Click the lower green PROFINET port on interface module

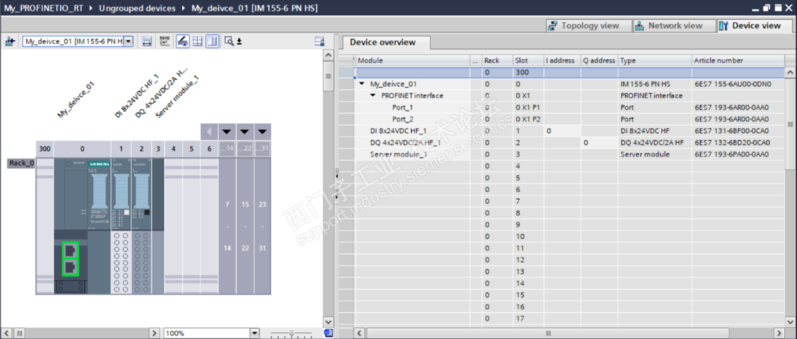click(70, 266)
